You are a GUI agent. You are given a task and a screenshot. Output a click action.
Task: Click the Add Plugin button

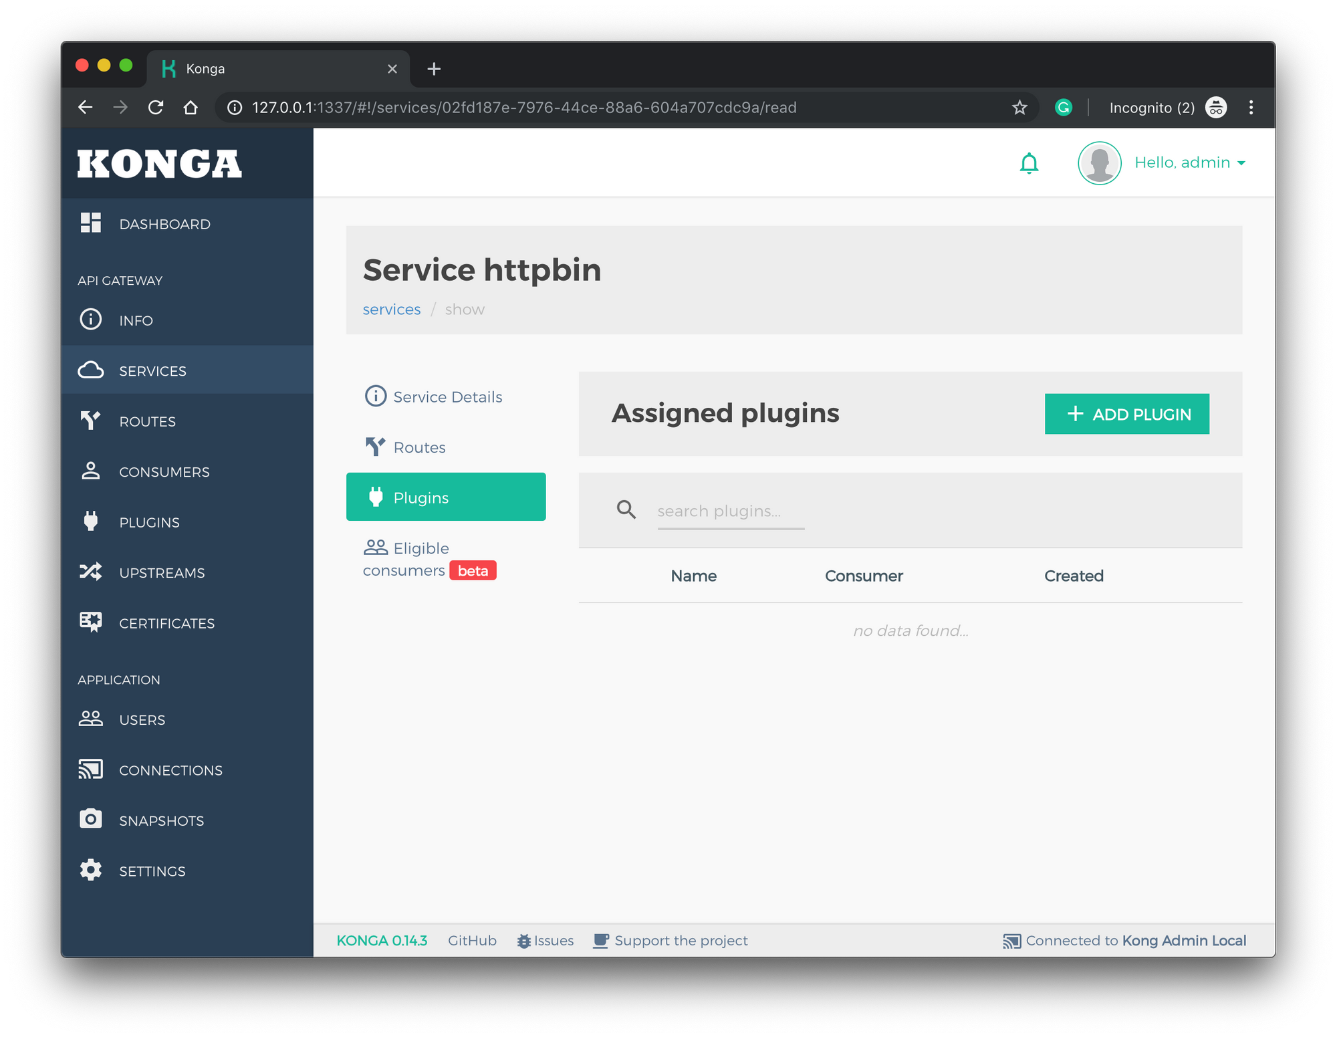(1126, 414)
